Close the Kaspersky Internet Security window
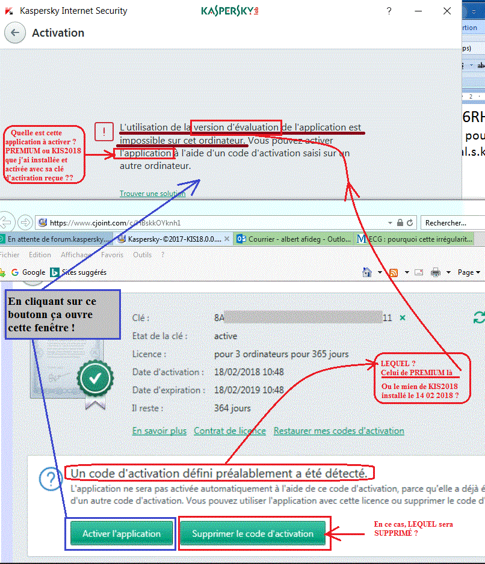The height and width of the screenshot is (564, 485). coord(447,11)
